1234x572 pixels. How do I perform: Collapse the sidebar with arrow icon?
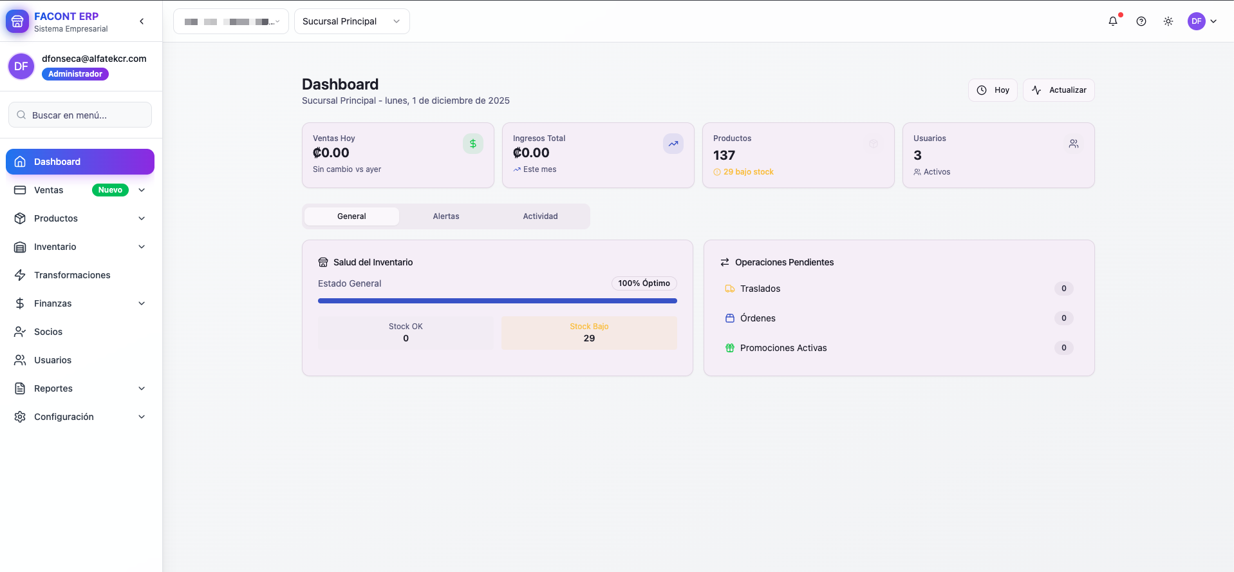coord(142,21)
